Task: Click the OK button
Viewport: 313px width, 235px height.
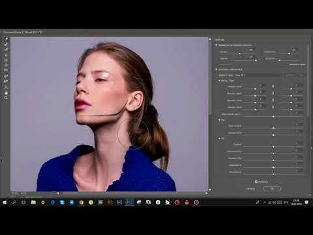Action: click(x=272, y=189)
